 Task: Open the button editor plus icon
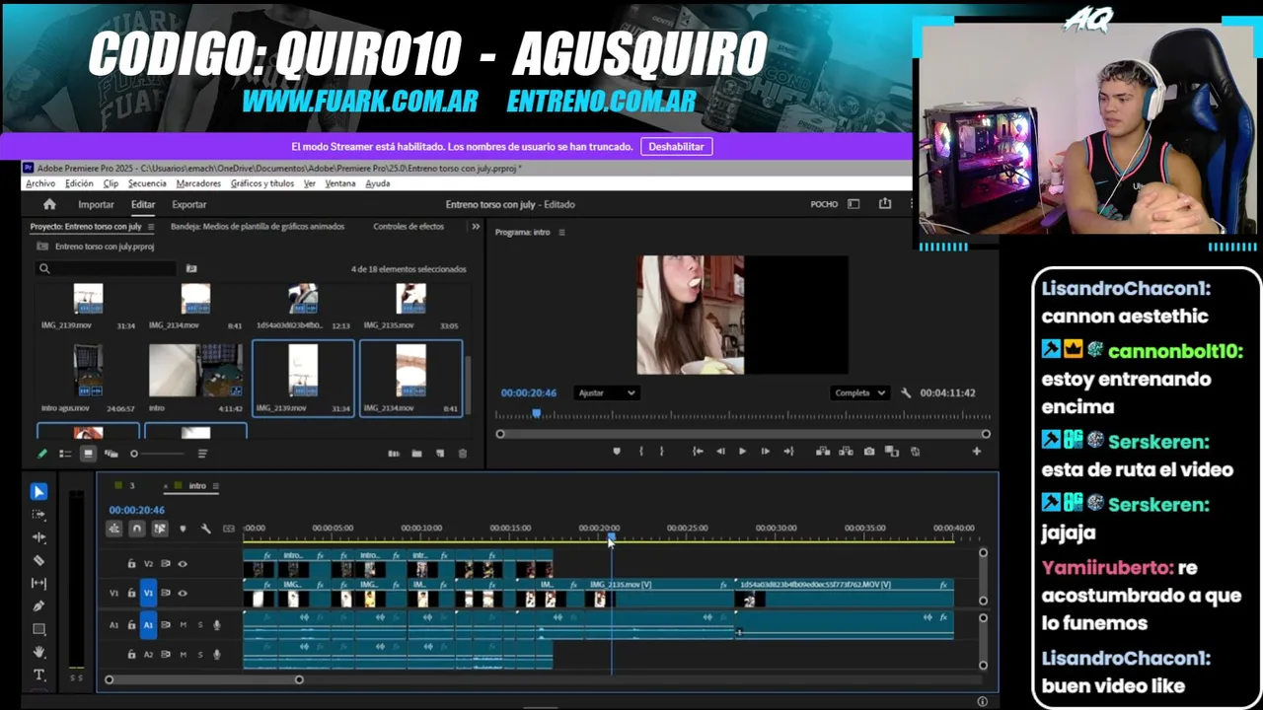click(976, 451)
